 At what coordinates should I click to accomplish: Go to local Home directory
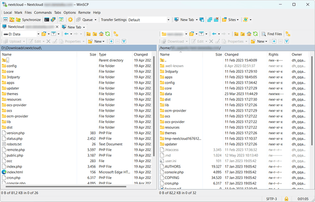coord(101,34)
